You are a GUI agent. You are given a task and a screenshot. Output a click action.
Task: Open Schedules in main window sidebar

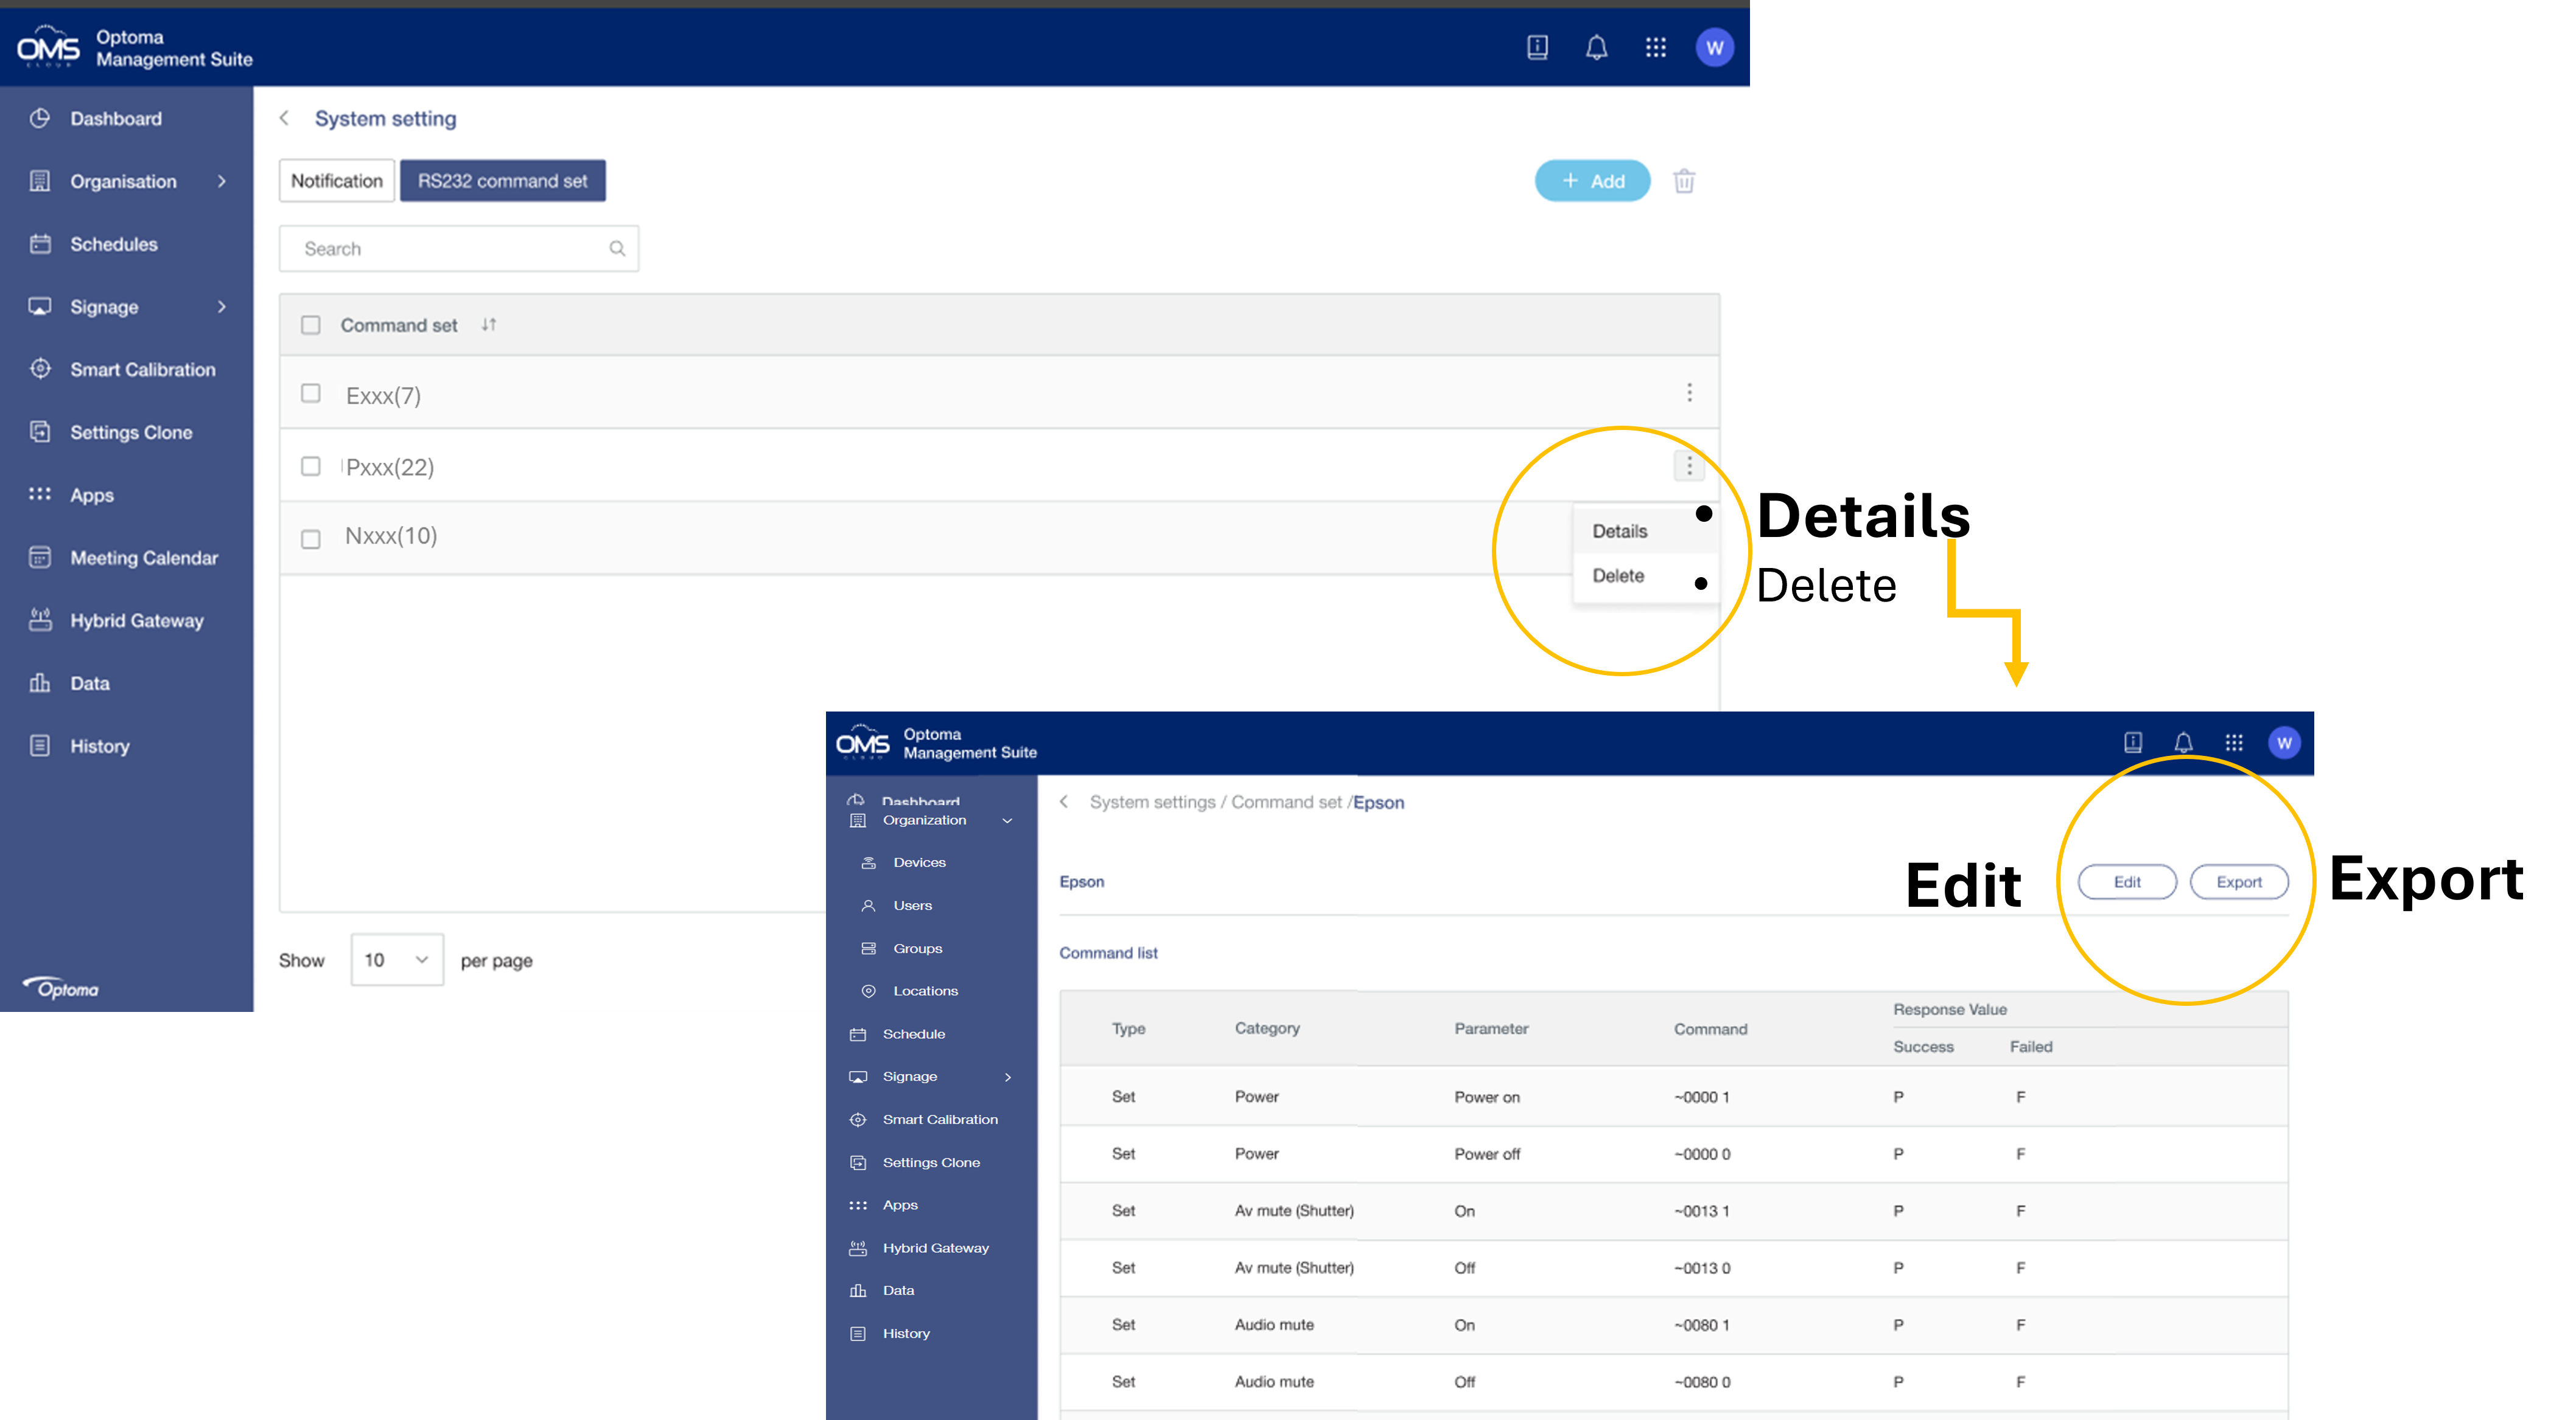click(x=113, y=245)
